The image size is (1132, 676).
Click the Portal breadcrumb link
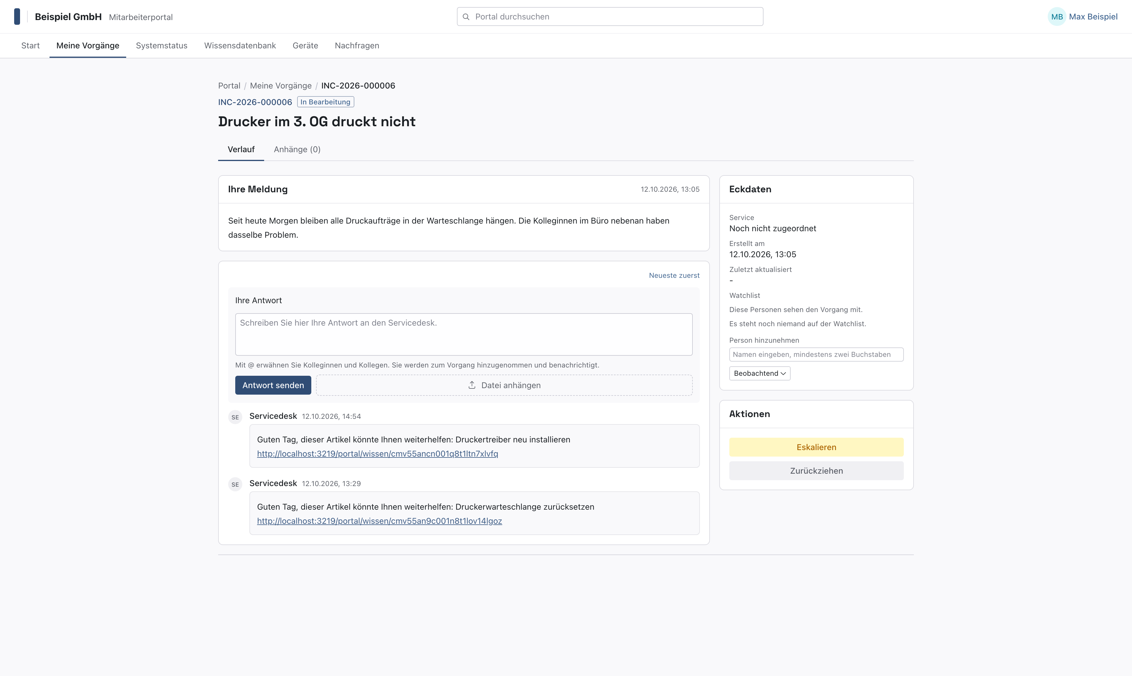pos(229,86)
